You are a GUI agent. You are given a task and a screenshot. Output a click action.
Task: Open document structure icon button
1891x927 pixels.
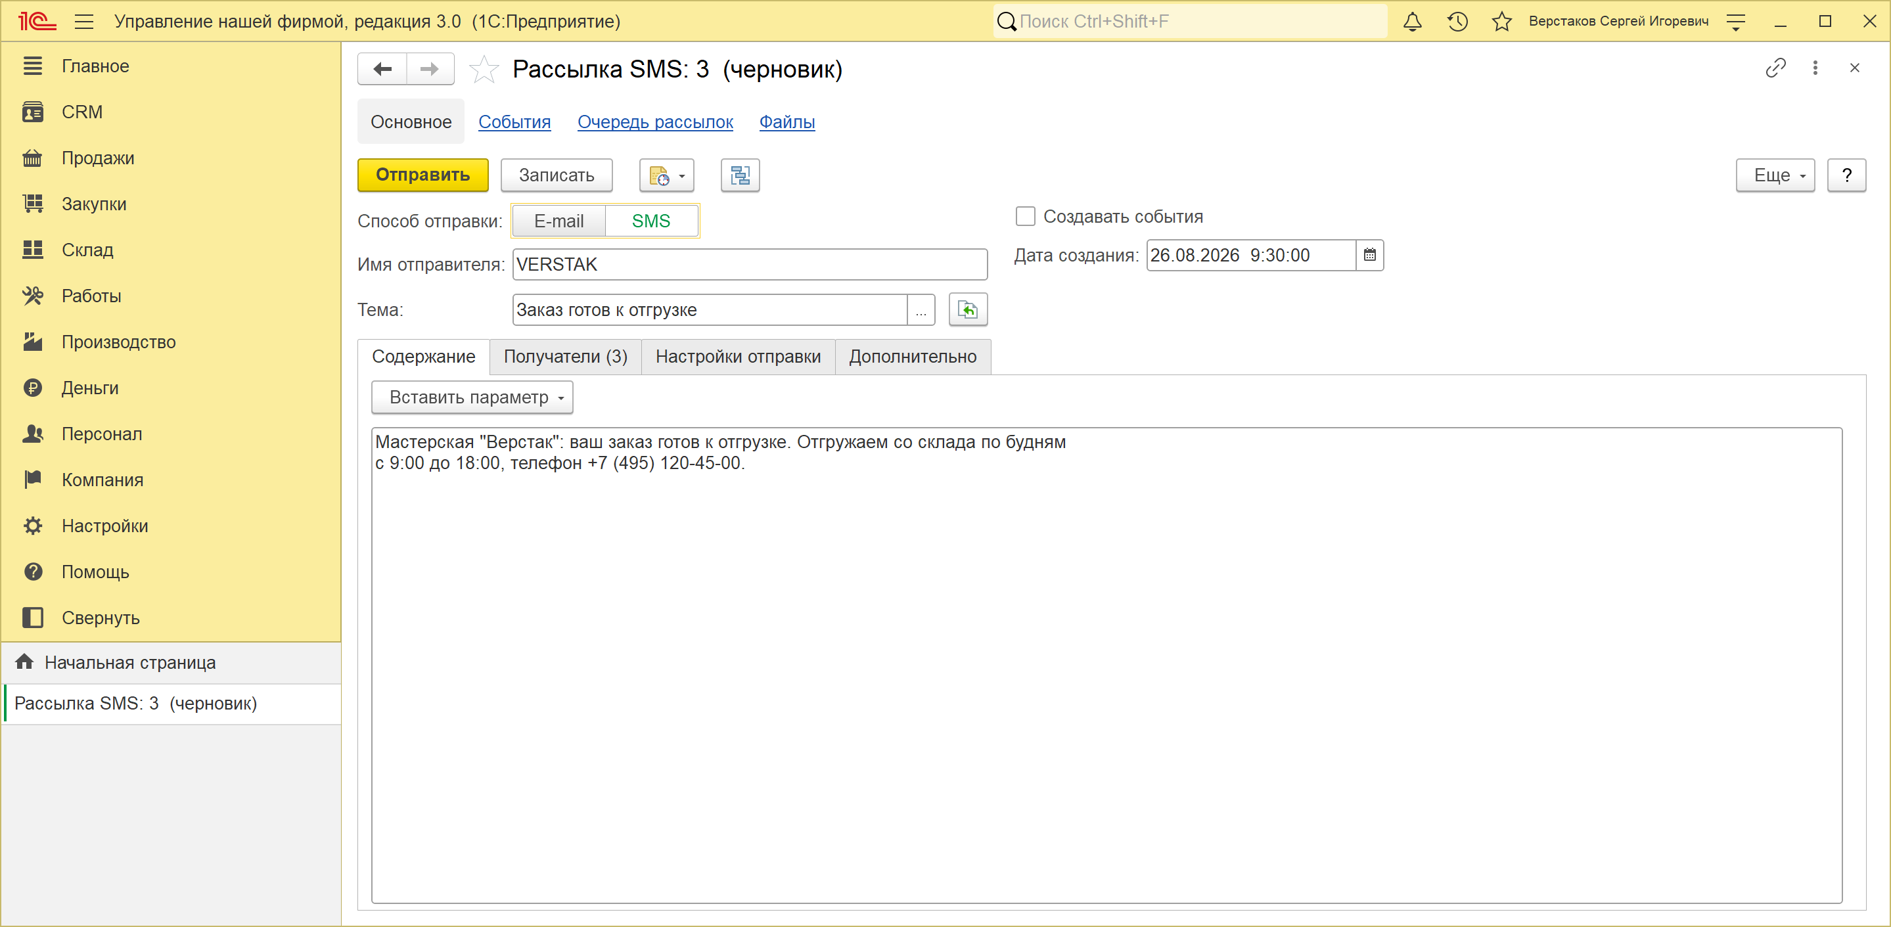tap(740, 175)
